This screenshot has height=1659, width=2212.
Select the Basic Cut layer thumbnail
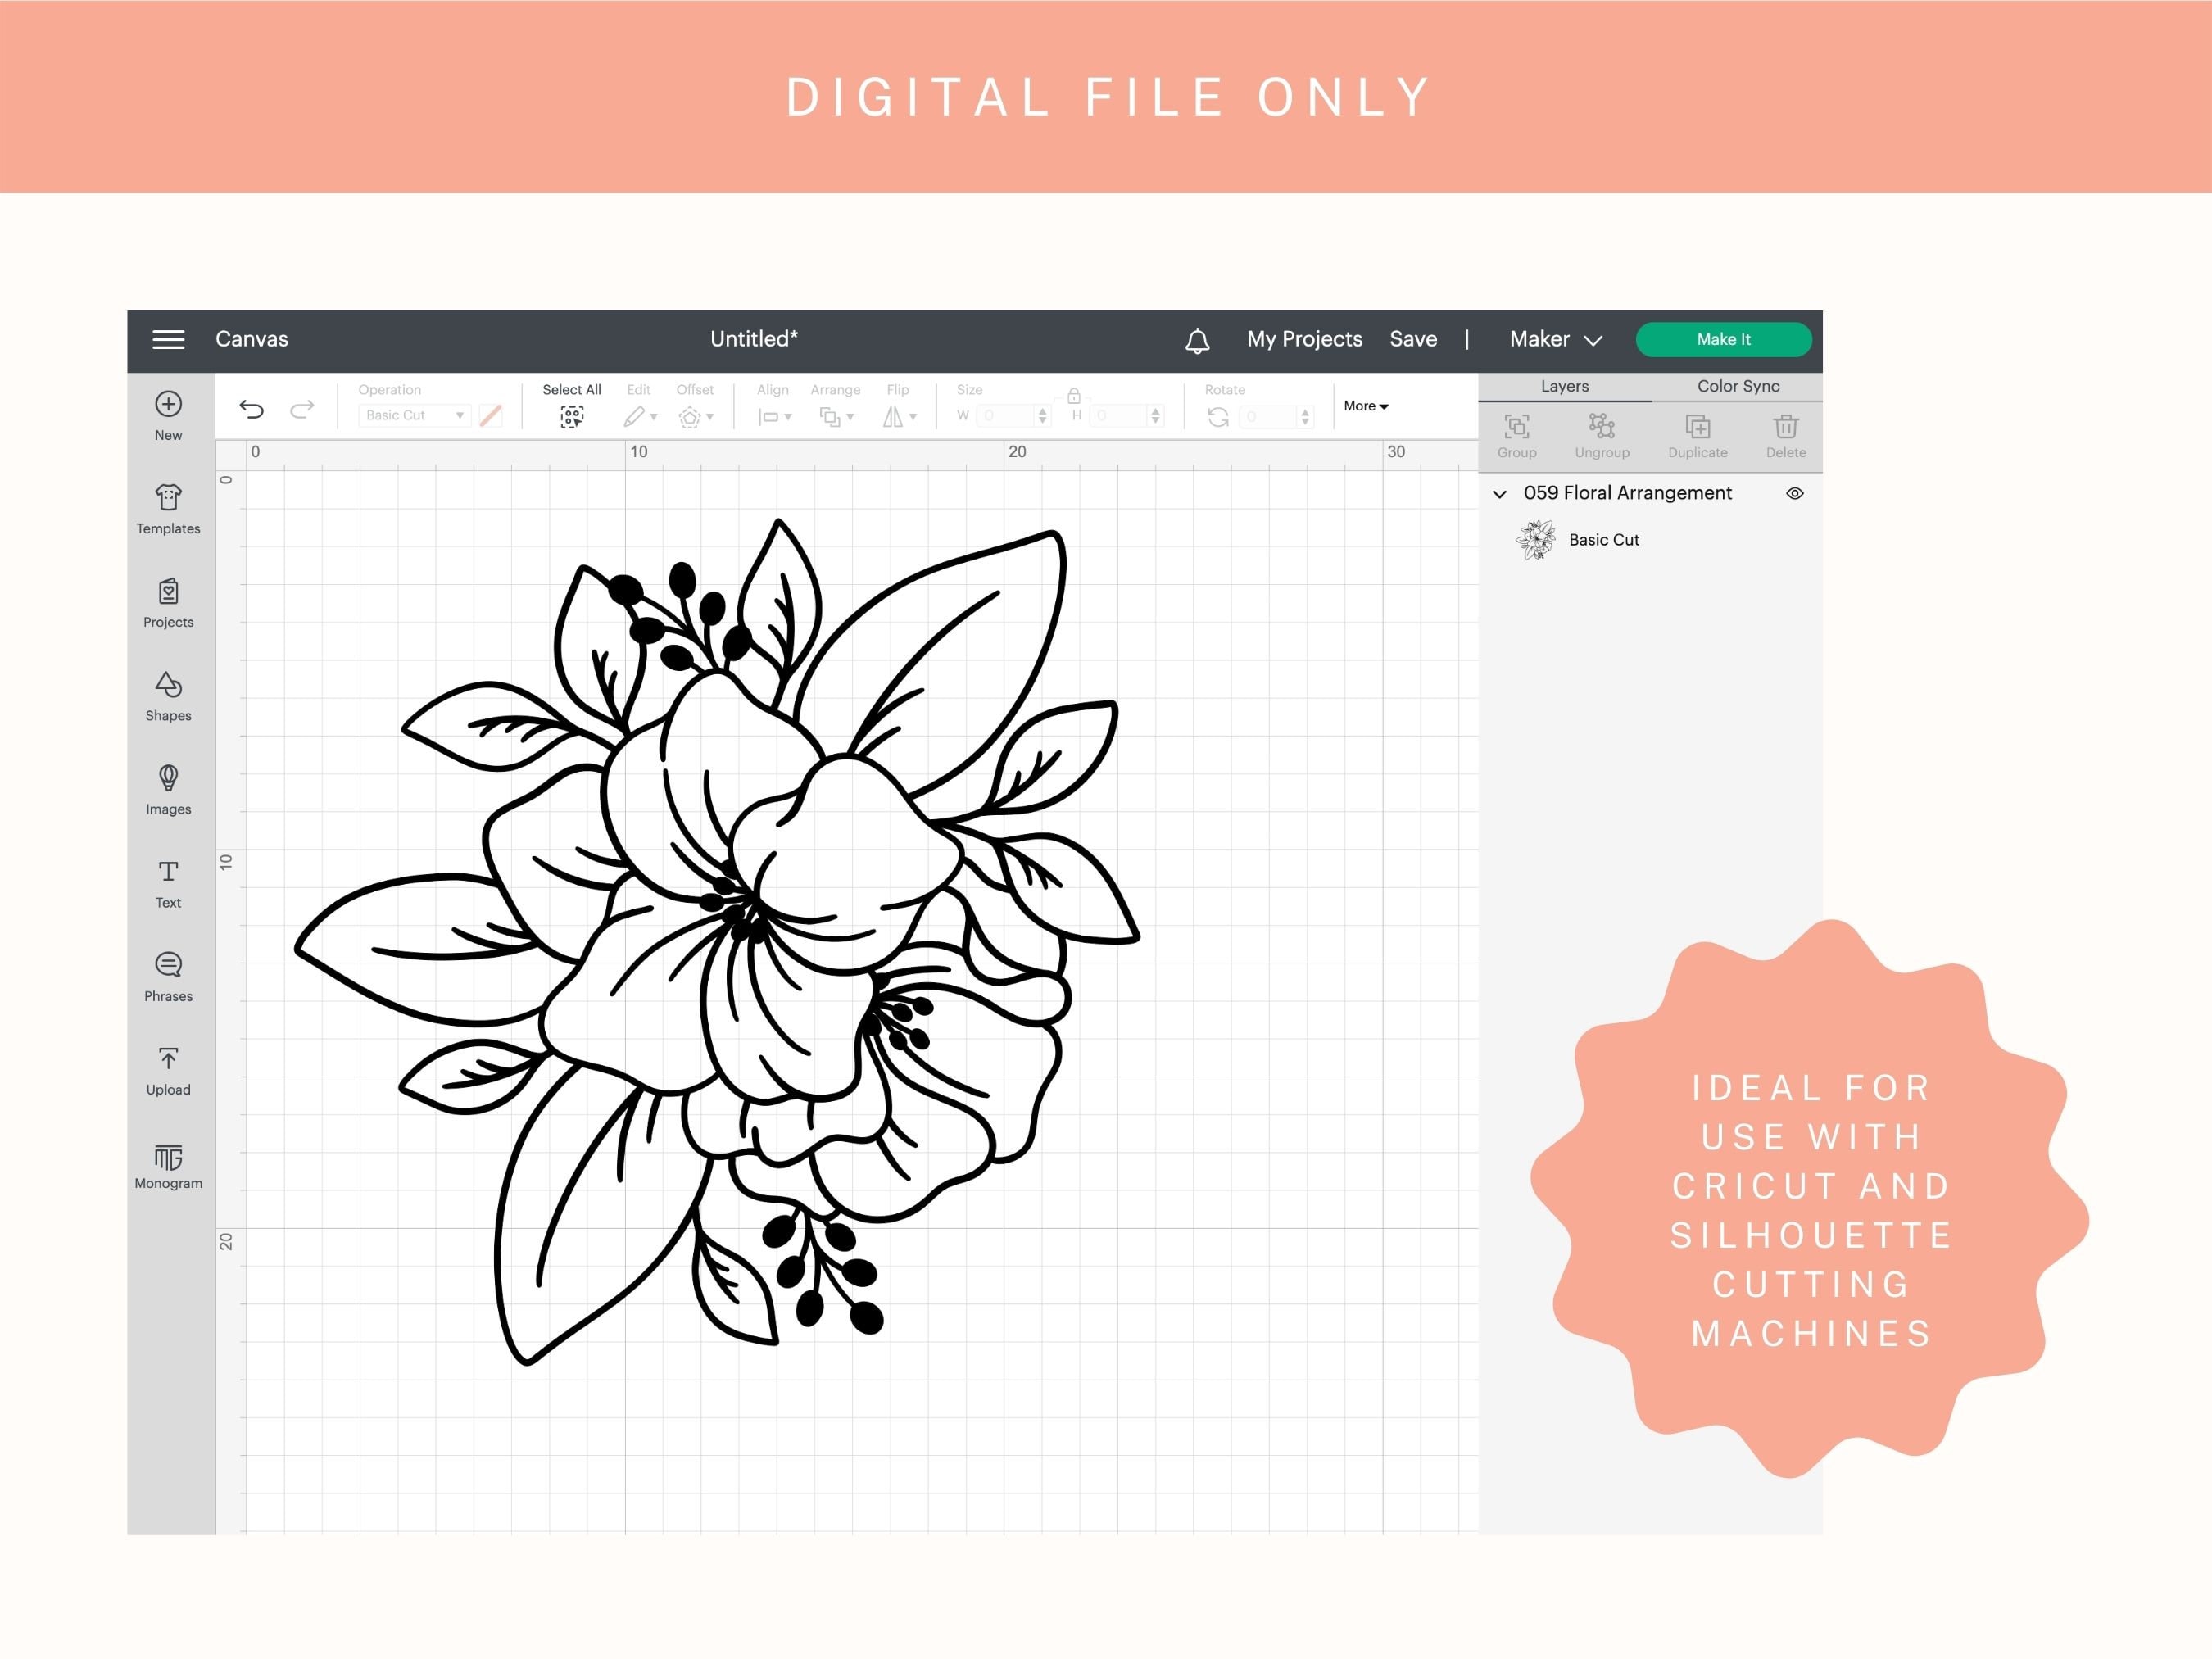(1536, 540)
